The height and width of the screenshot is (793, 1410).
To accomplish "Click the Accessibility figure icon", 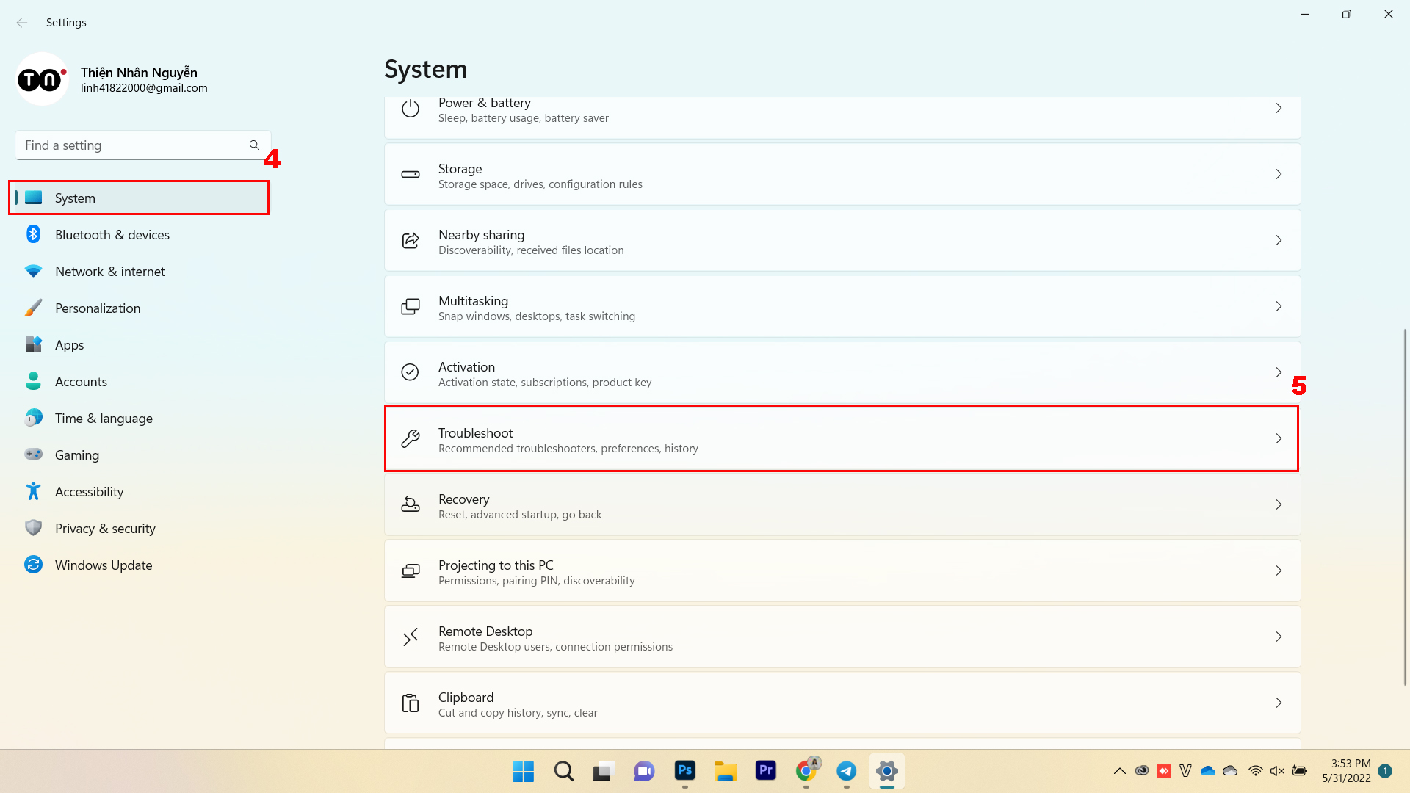I will coord(33,491).
